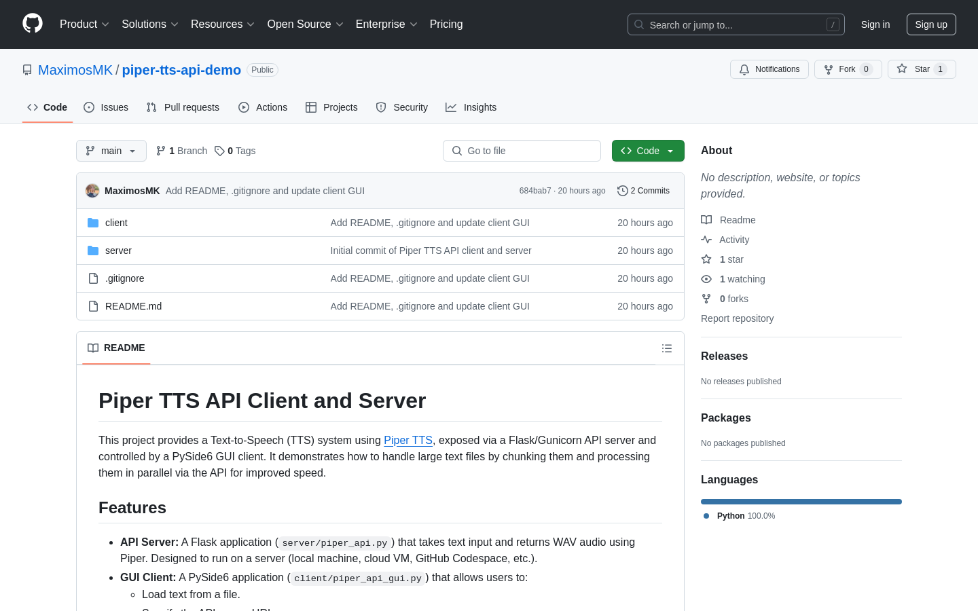The height and width of the screenshot is (611, 978).
Task: Click the Go to file search box
Action: coord(522,151)
